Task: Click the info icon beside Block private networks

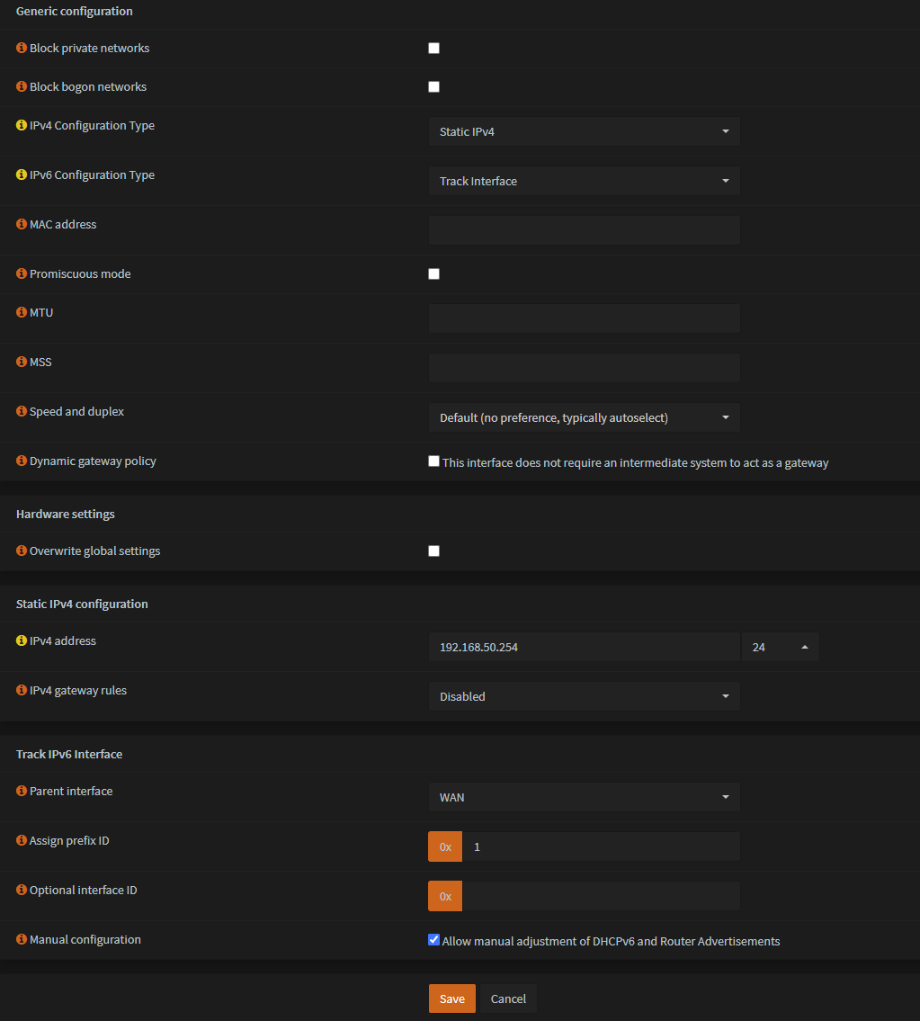Action: tap(22, 49)
